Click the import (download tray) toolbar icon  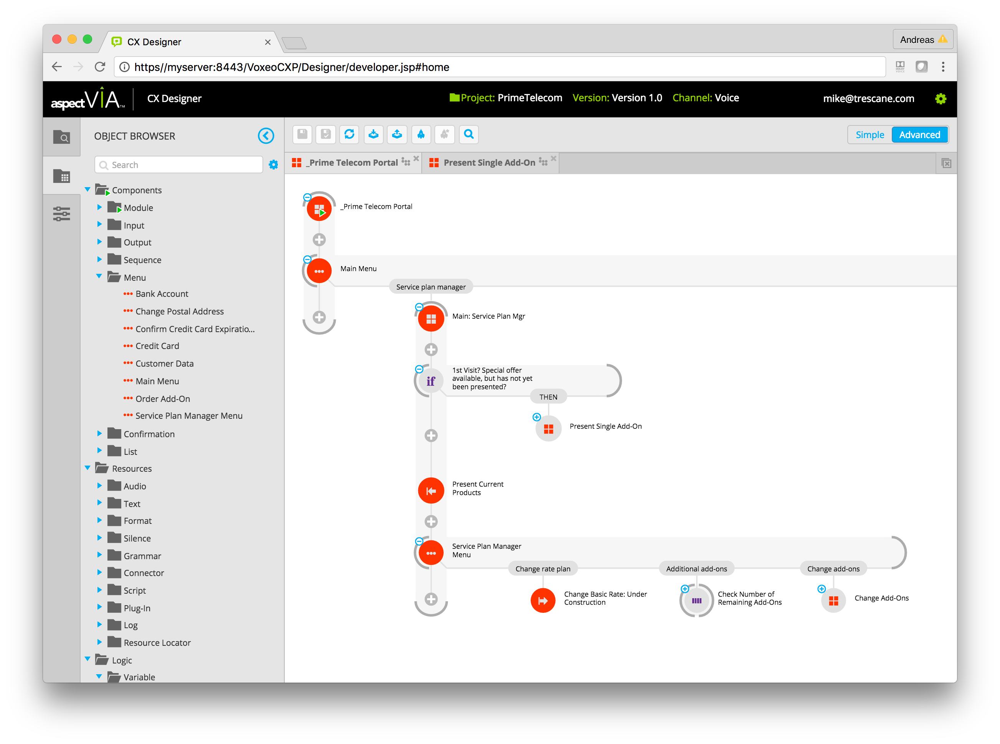click(x=373, y=134)
